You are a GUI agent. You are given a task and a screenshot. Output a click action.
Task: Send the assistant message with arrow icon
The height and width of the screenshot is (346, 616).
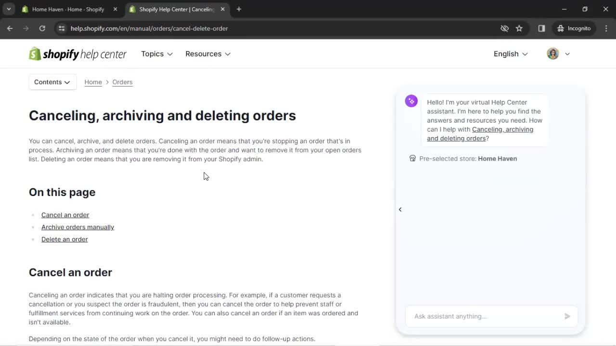point(567,316)
